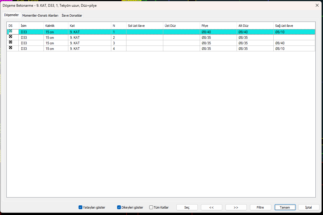Click the Seç button
The image size is (323, 215).
click(x=187, y=207)
